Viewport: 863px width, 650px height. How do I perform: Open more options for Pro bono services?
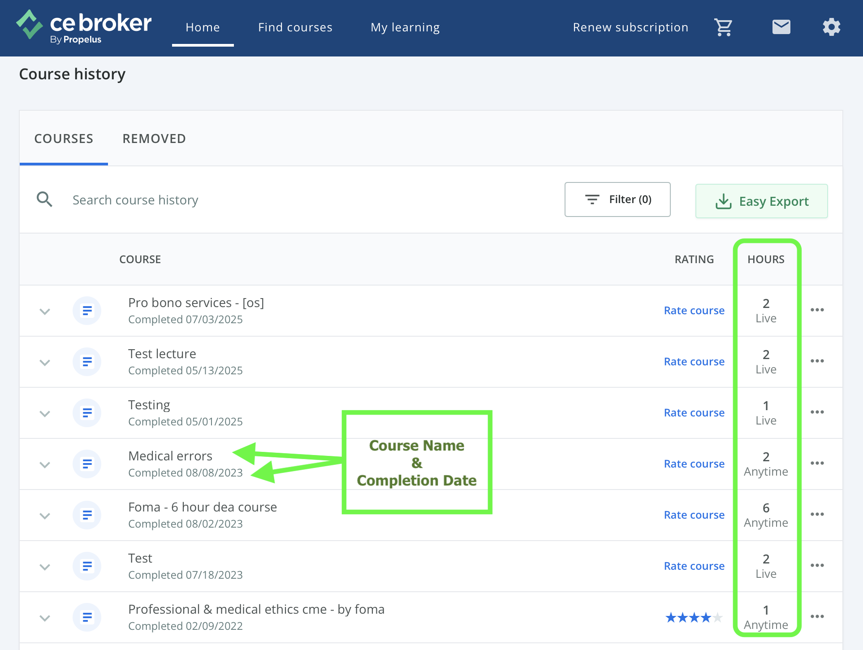click(x=817, y=310)
